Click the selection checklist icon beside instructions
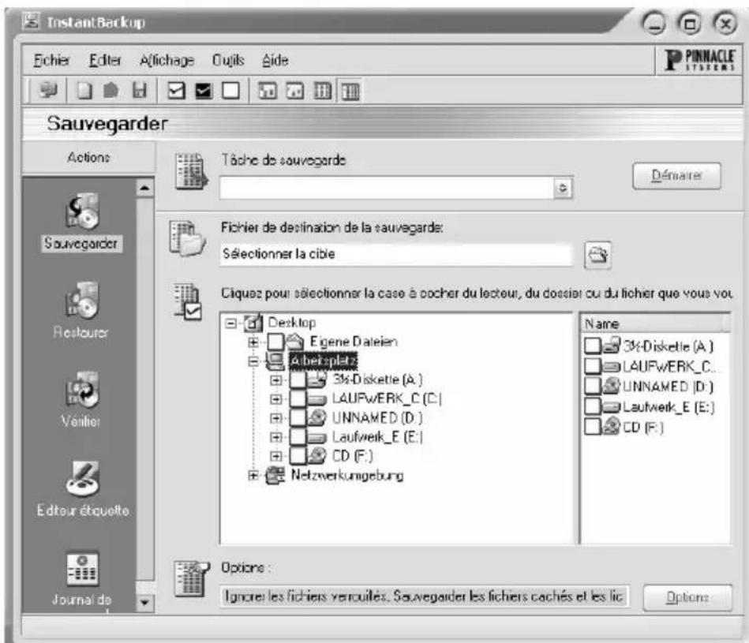Screen dimensions: 749x643 [187, 301]
